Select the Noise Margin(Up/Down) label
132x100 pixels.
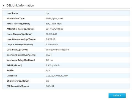click(19, 34)
